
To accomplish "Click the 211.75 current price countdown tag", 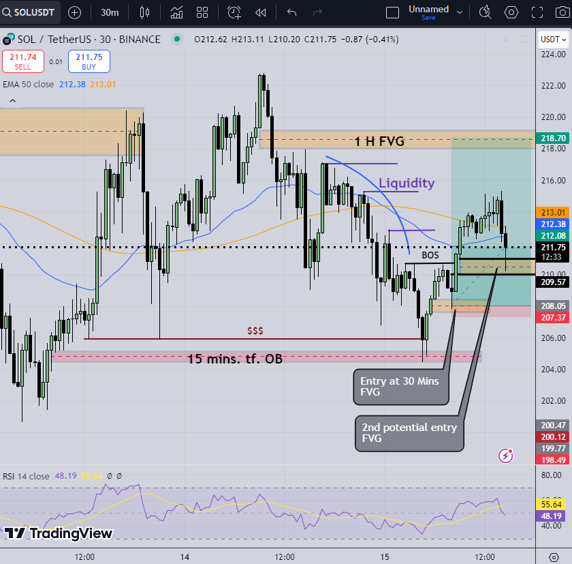I will [553, 252].
